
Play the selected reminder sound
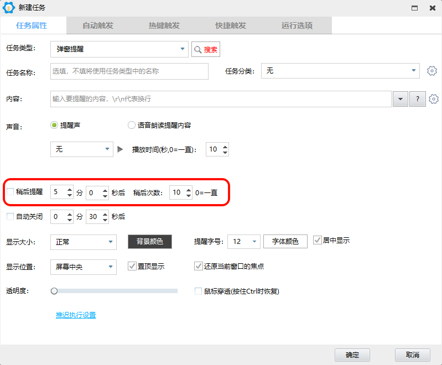[121, 149]
